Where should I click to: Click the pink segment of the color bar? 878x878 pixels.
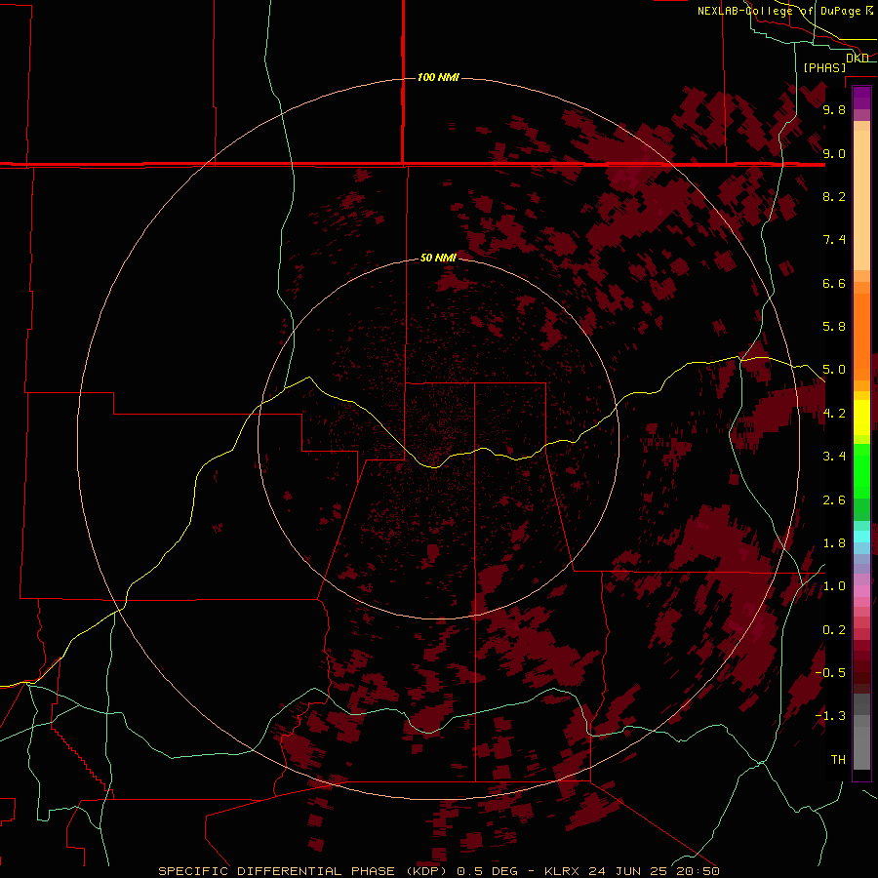coord(861,591)
